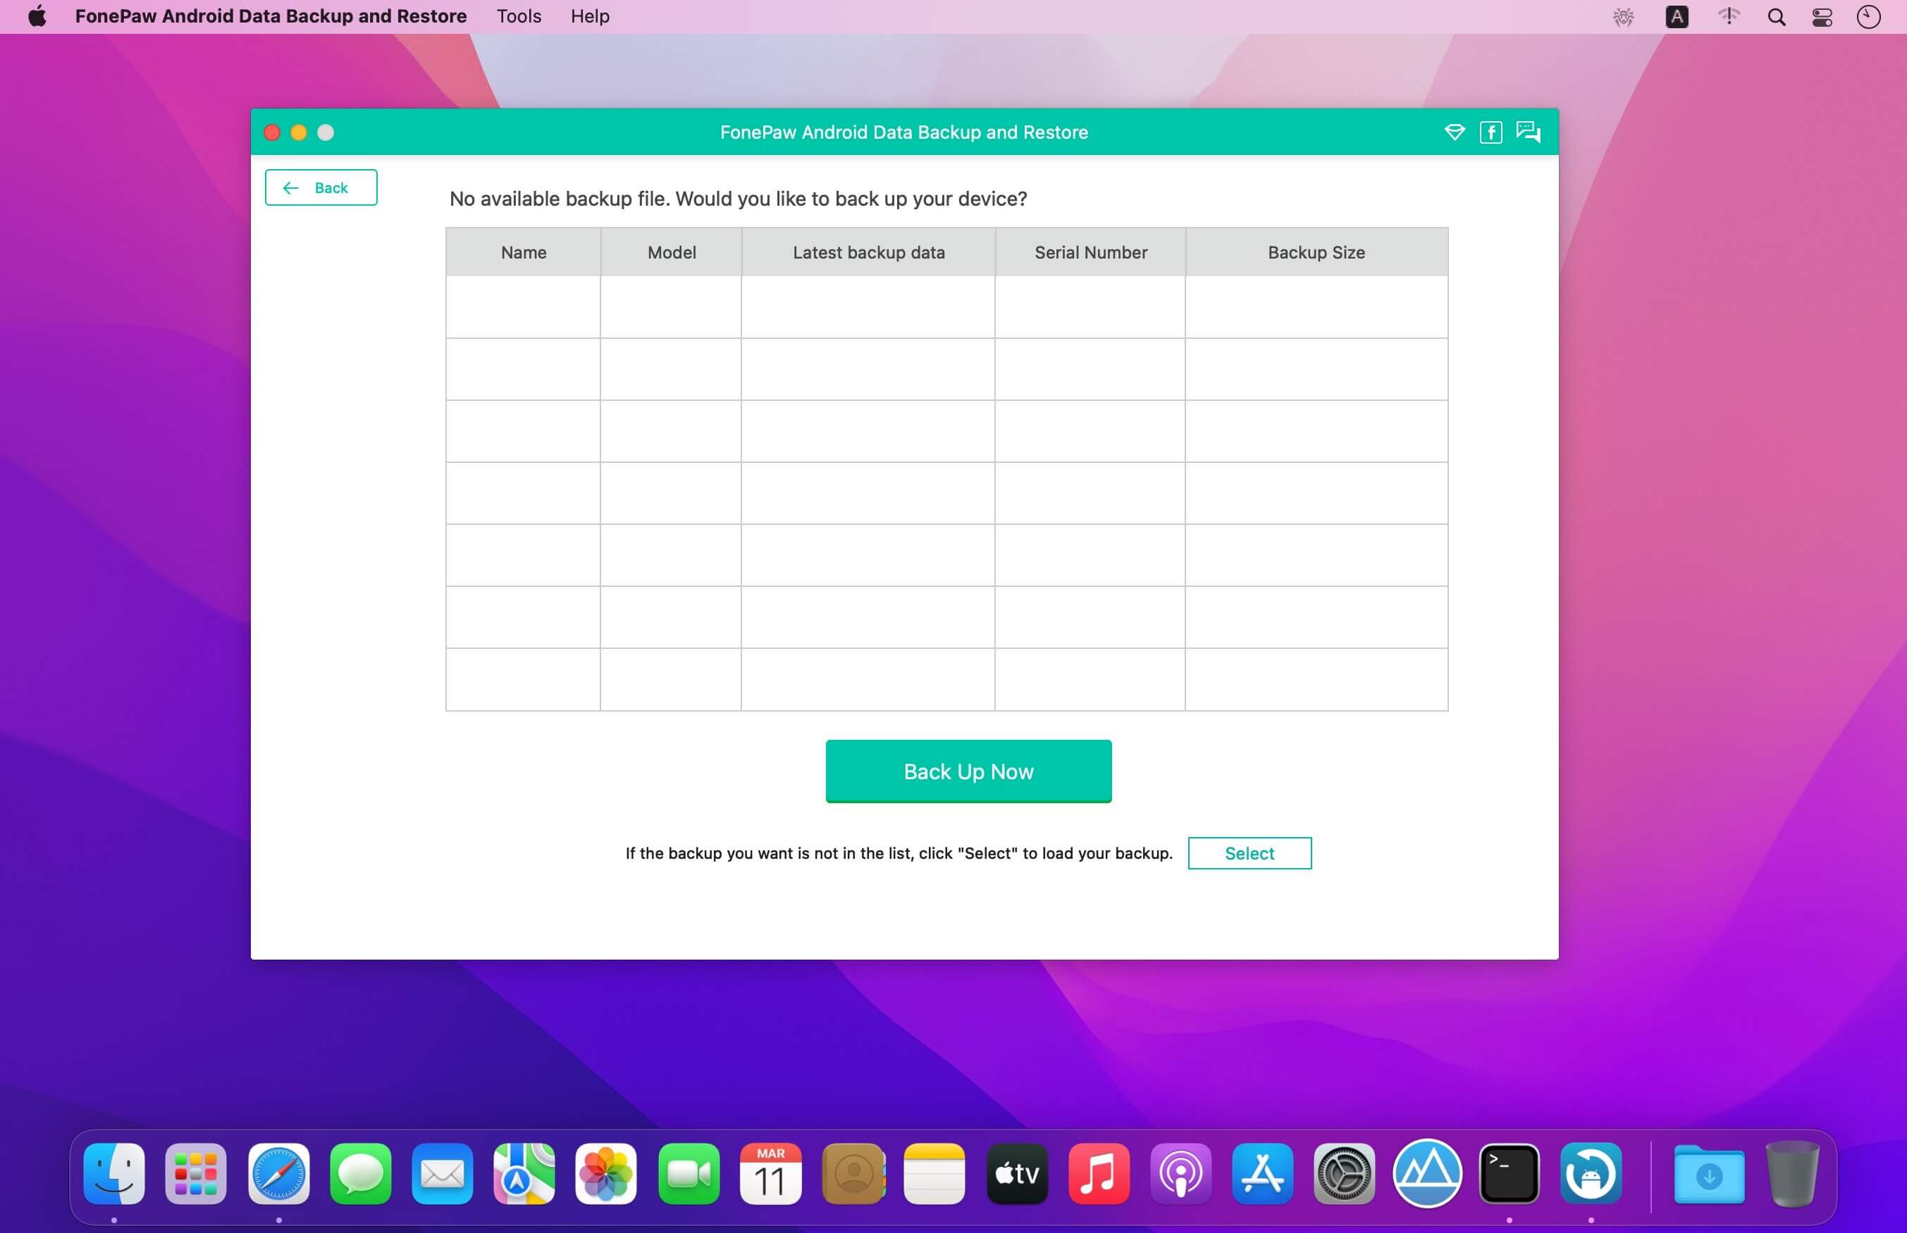The width and height of the screenshot is (1907, 1233).
Task: Click the Latest backup data column header
Action: click(869, 252)
